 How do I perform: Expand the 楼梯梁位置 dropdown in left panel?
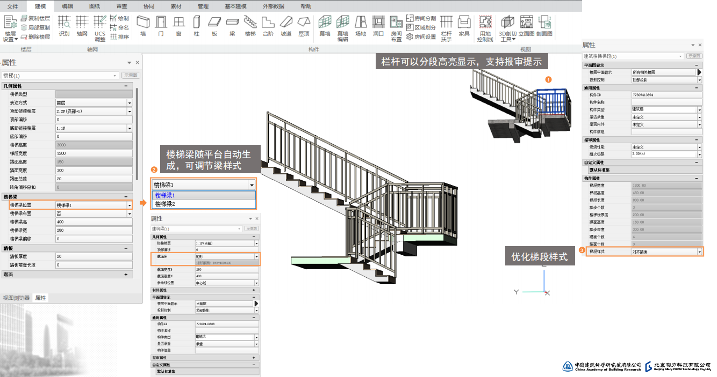pyautogui.click(x=130, y=205)
